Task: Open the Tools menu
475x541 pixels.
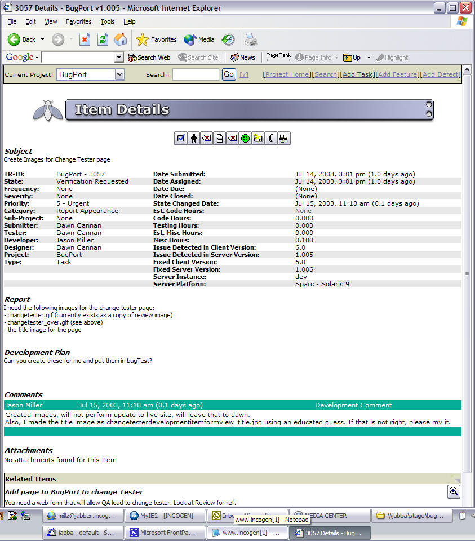Action: (108, 21)
